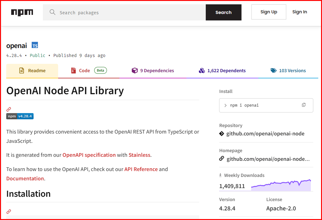Click the 1,409,811 downloads count
Screen dimensions: 322x220
[232, 186]
